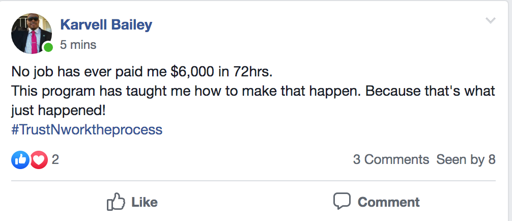Follow the #TrustNworktheprocess hashtag
The image size is (512, 221).
[x=87, y=130]
